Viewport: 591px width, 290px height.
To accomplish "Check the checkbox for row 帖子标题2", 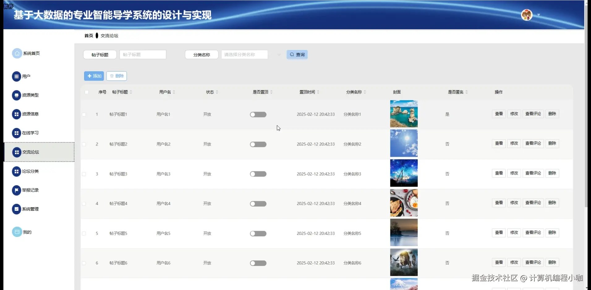I will pyautogui.click(x=84, y=144).
